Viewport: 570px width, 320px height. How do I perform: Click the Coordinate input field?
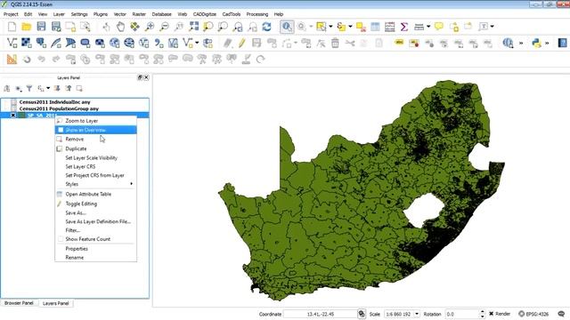pos(321,314)
